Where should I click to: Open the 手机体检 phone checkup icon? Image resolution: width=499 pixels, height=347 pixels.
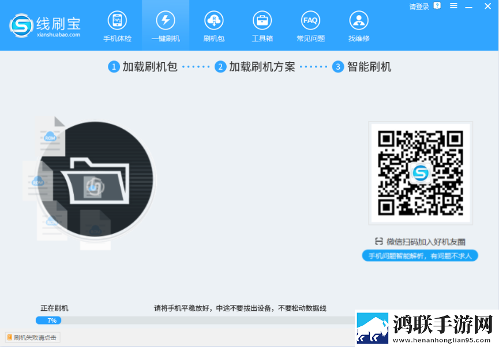coord(117,26)
